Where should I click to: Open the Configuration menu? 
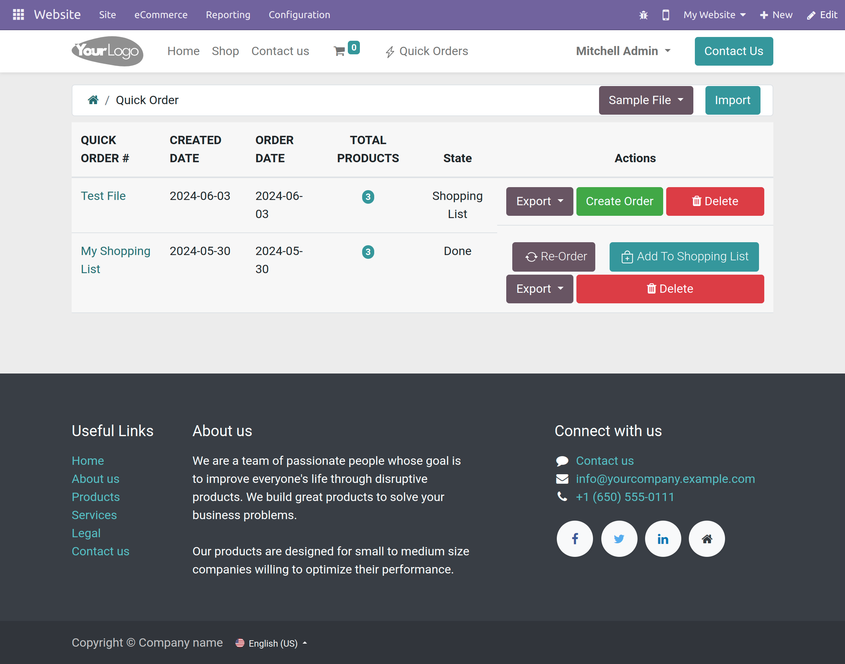click(x=299, y=15)
